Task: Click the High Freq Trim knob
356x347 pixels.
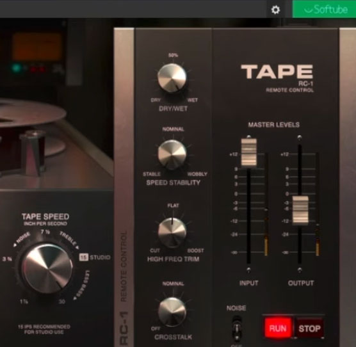Action: [x=172, y=232]
